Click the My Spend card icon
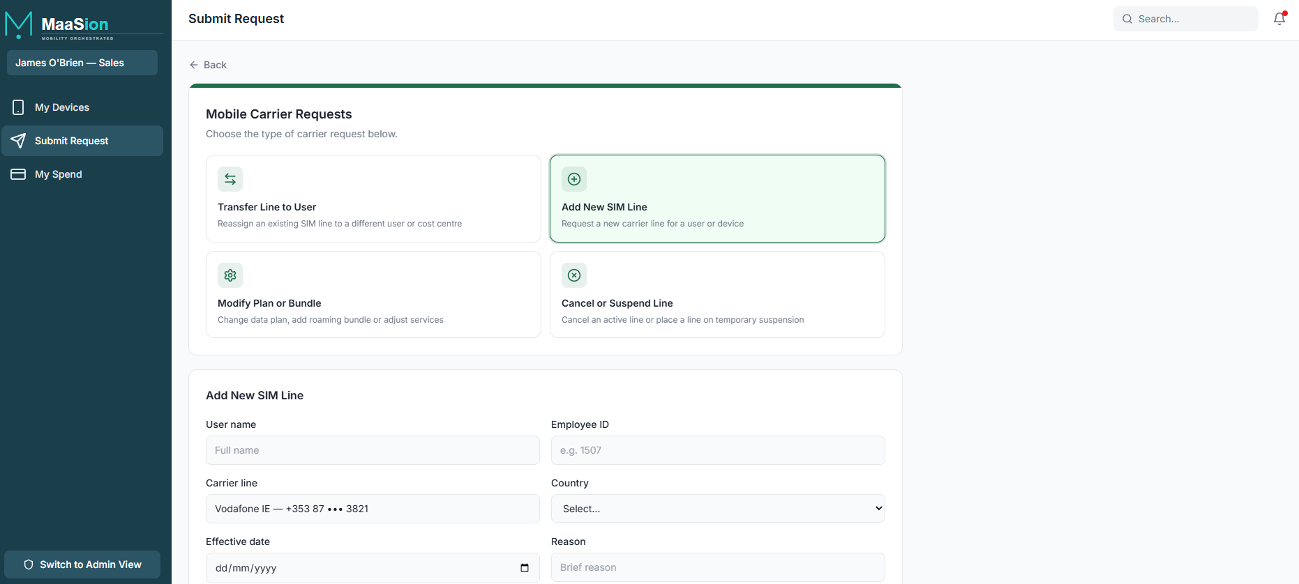This screenshot has width=1299, height=584. click(x=18, y=174)
